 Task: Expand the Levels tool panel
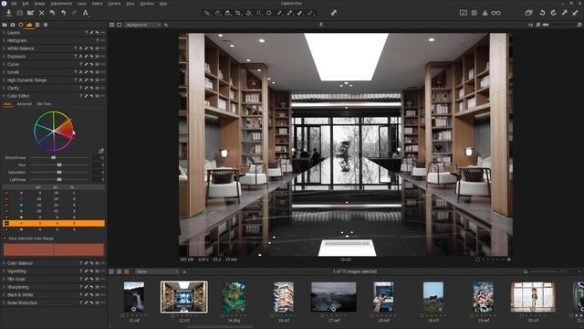[4, 72]
